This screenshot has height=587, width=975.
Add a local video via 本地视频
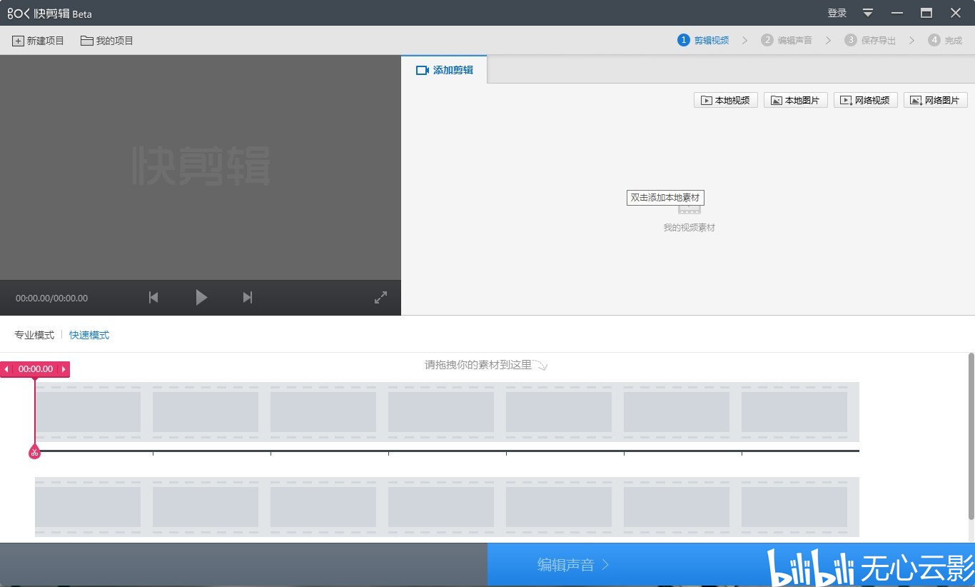725,100
